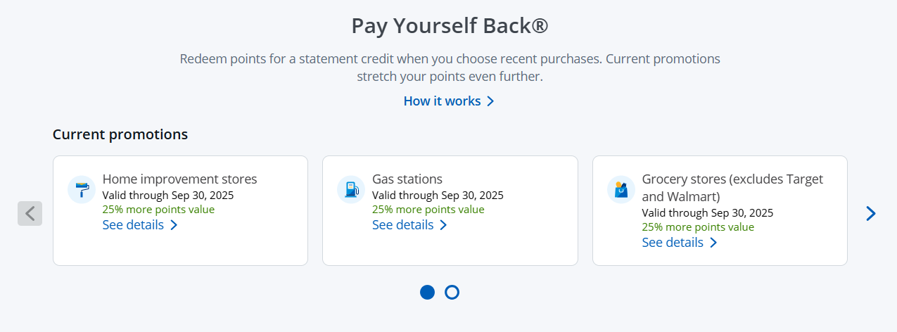See details for Gas stations promotion

point(402,225)
